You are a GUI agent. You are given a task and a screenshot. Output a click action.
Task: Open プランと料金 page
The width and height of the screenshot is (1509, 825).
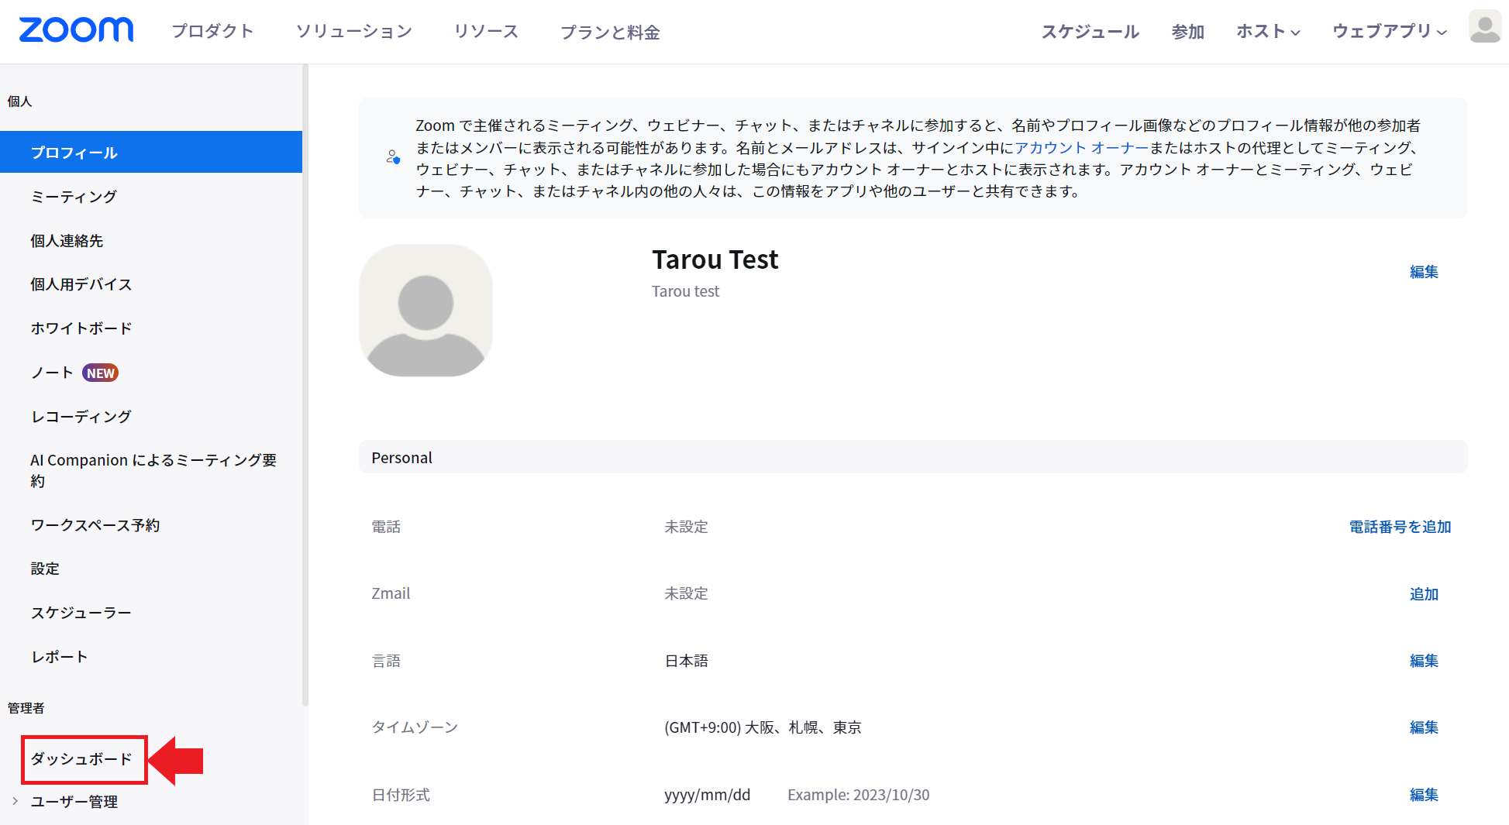610,32
